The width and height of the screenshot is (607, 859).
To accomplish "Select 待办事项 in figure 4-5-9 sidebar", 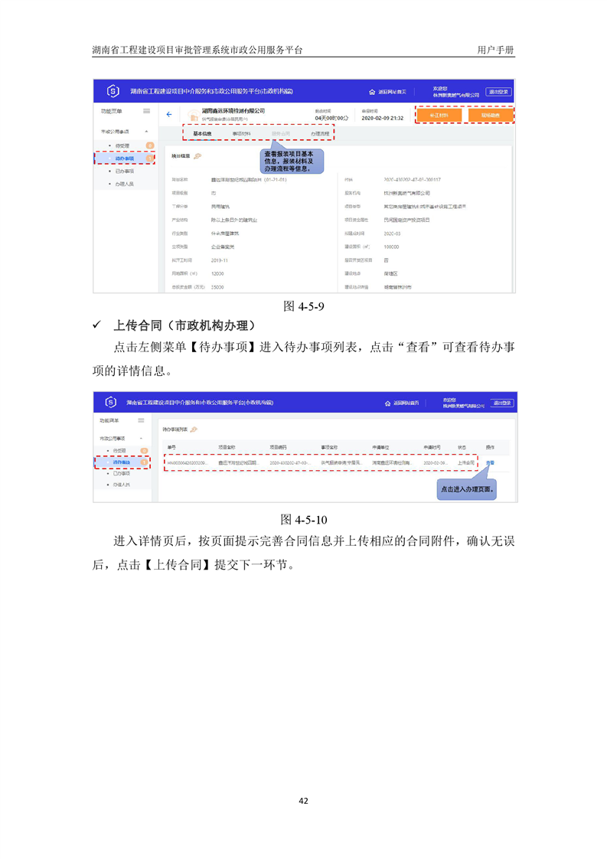I will tap(124, 158).
